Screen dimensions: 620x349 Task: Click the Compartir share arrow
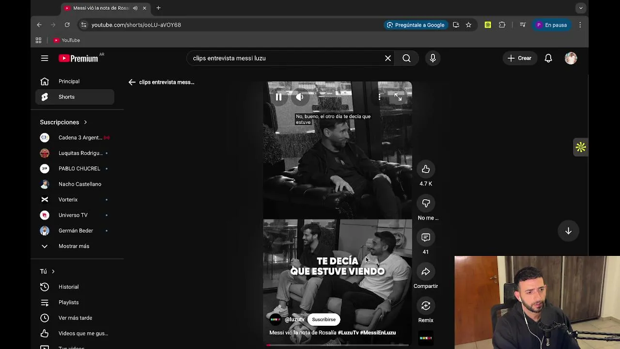tap(426, 271)
